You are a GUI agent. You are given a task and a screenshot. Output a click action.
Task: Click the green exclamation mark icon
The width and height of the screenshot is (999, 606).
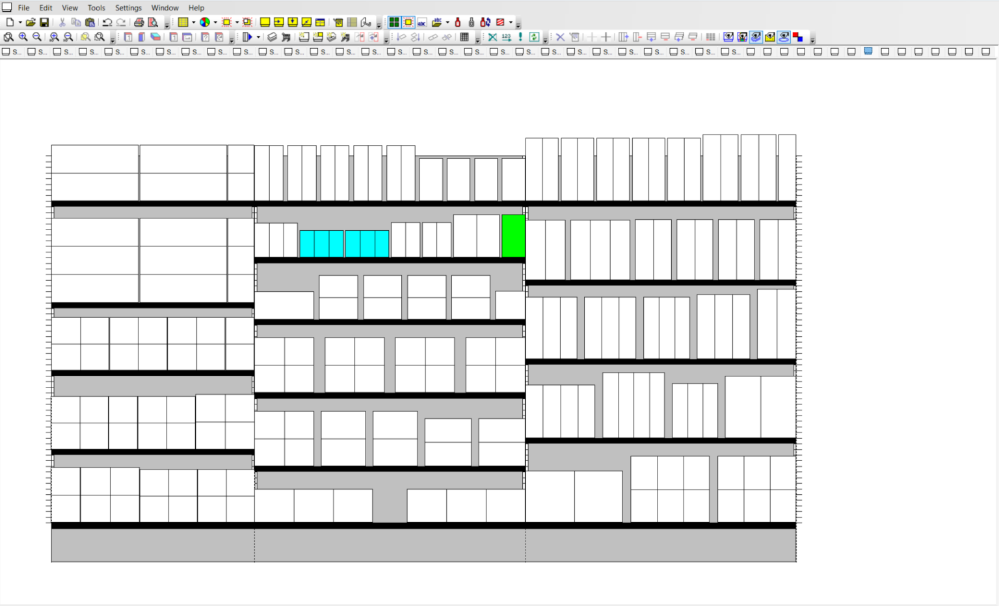[x=520, y=37]
